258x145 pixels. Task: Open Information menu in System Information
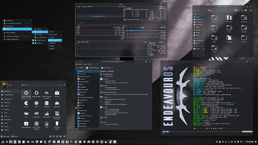pos(79,64)
